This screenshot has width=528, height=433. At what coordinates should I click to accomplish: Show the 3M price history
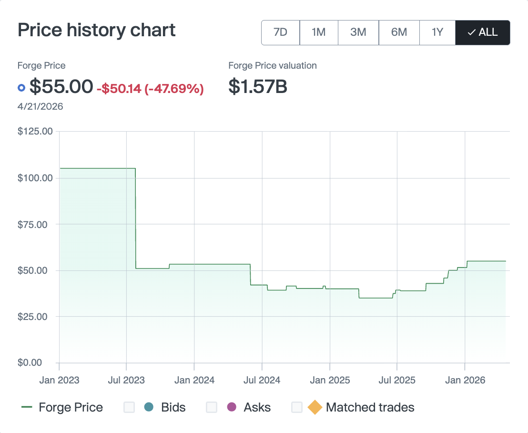pyautogui.click(x=358, y=32)
